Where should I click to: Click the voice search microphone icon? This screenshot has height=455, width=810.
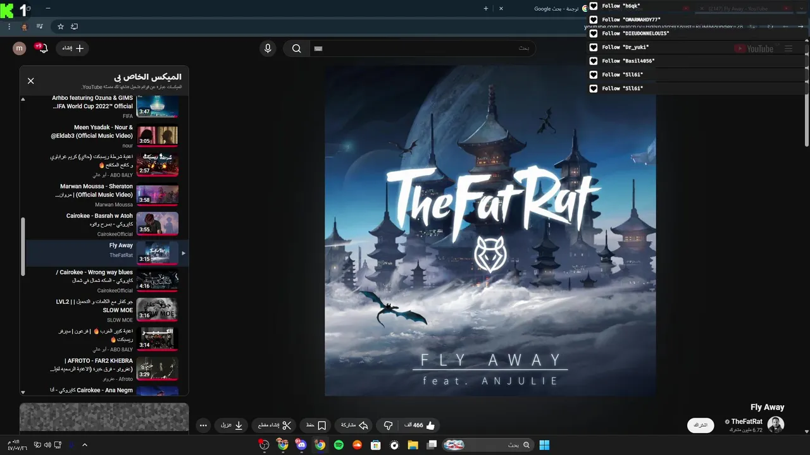click(x=268, y=49)
